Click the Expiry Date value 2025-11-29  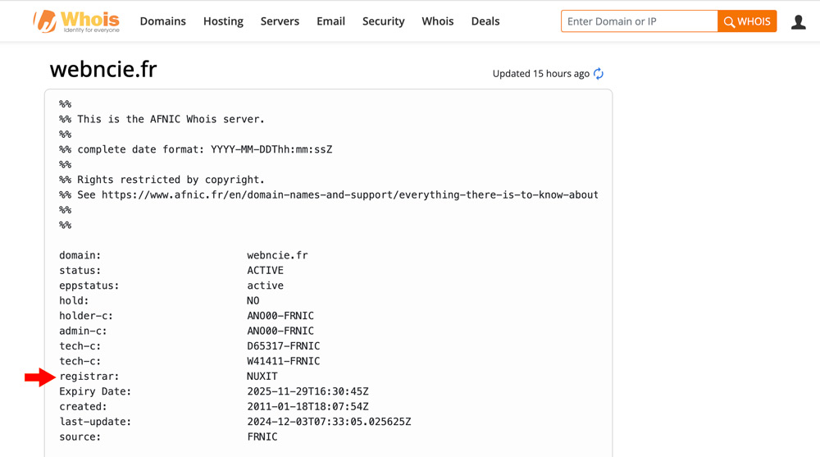pyautogui.click(x=307, y=391)
